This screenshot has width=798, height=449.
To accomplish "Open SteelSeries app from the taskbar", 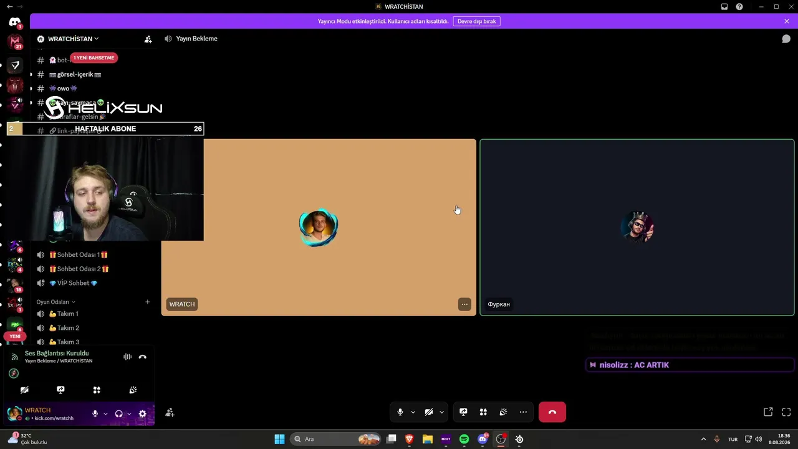I will point(519,439).
